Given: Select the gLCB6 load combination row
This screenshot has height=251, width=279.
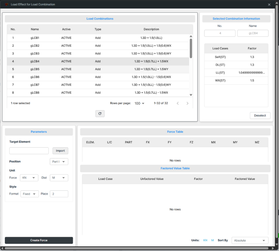Looking at the screenshot, I should click(x=98, y=77).
